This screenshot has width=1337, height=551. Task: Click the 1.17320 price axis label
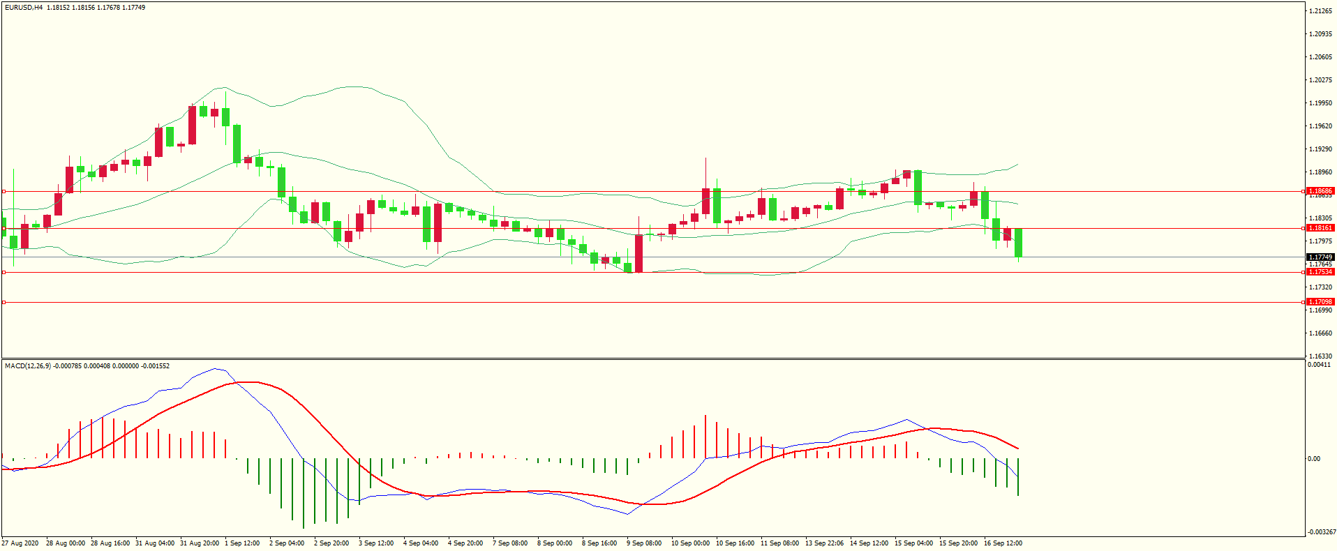point(1320,287)
